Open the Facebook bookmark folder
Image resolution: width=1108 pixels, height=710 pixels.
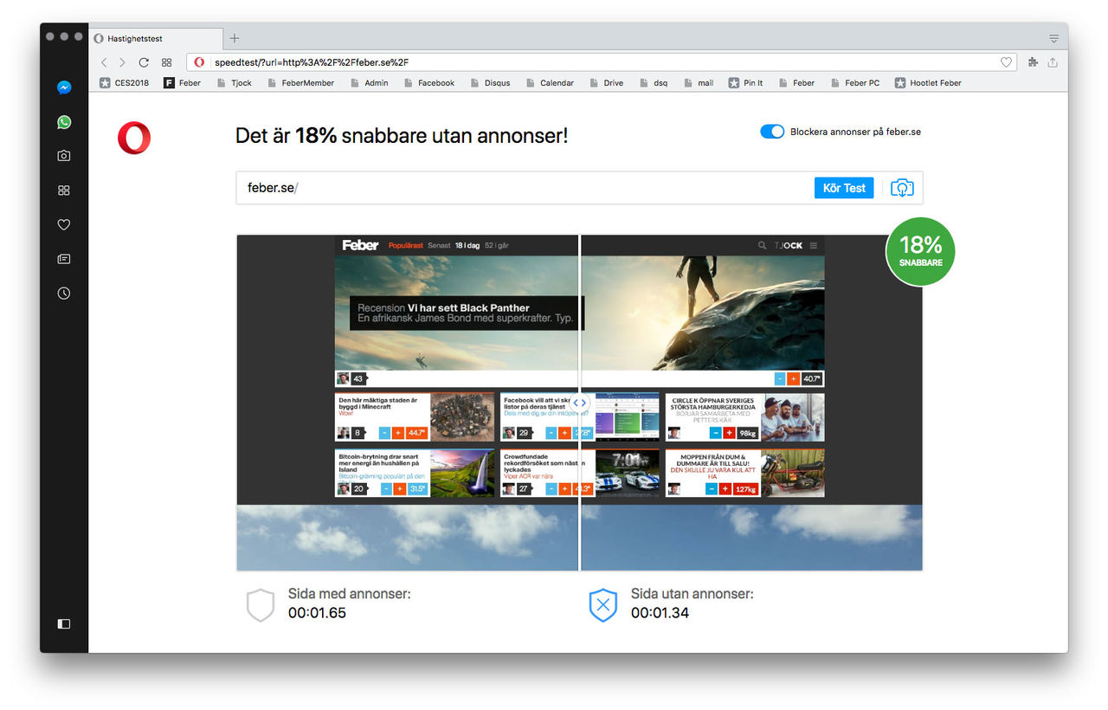pos(428,83)
